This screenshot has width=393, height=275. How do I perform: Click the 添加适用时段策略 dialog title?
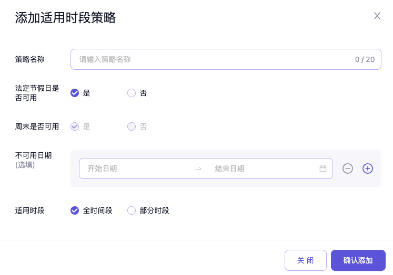[65, 18]
